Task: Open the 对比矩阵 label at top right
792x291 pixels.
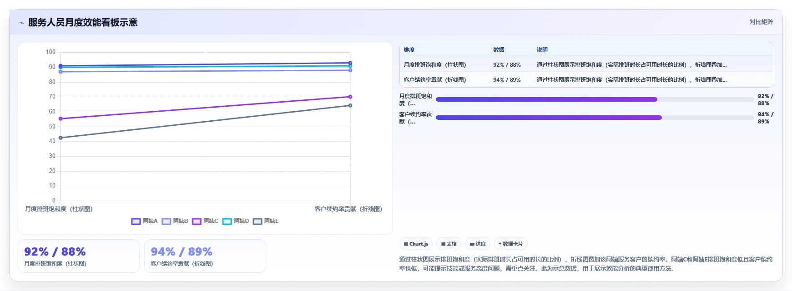Action: [x=762, y=22]
